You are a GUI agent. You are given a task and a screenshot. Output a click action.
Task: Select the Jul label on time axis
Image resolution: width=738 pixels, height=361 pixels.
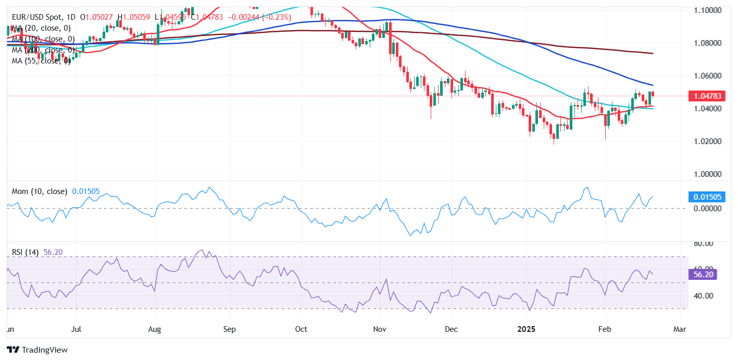point(76,329)
